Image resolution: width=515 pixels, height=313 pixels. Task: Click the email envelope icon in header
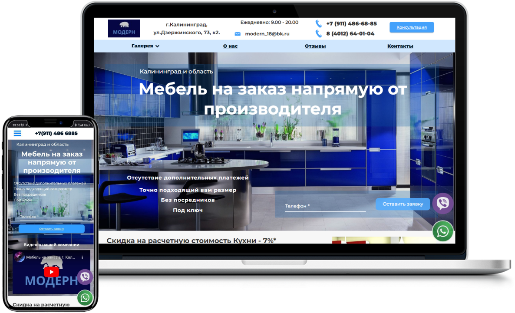pyautogui.click(x=238, y=34)
